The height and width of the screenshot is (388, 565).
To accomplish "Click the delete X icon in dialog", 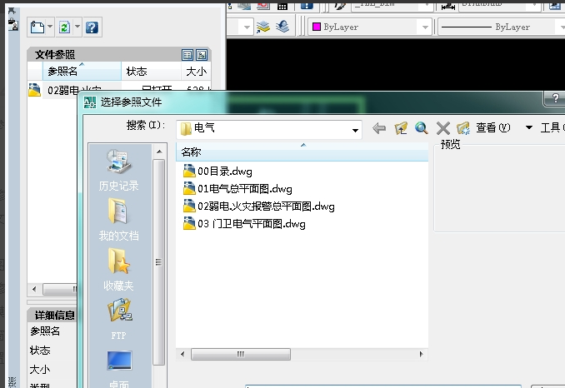I will [442, 127].
